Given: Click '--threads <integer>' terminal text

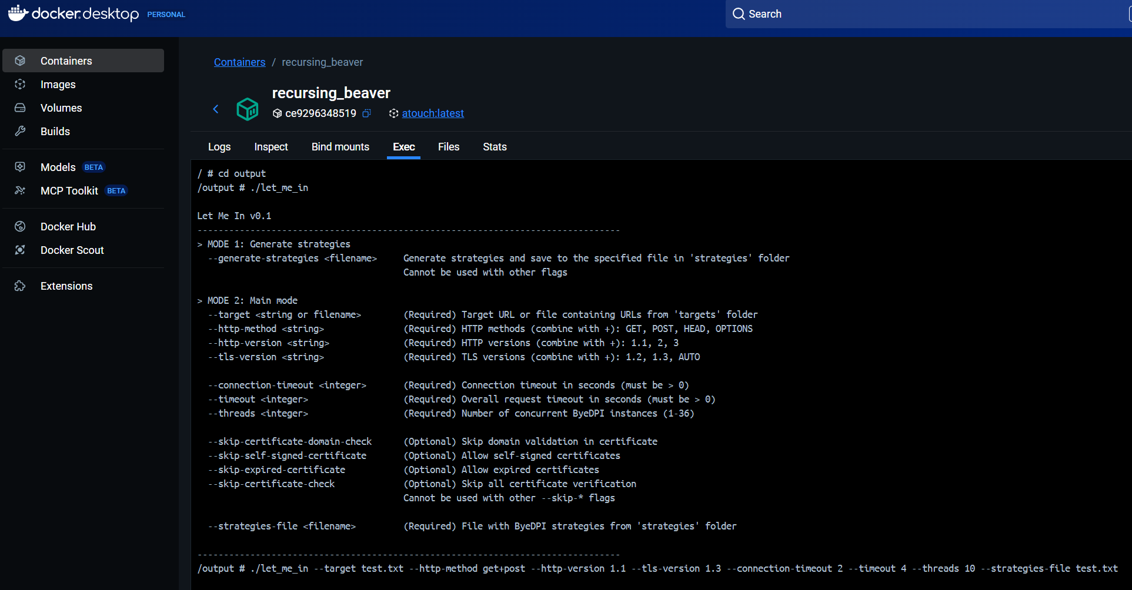Looking at the screenshot, I should click(x=258, y=413).
